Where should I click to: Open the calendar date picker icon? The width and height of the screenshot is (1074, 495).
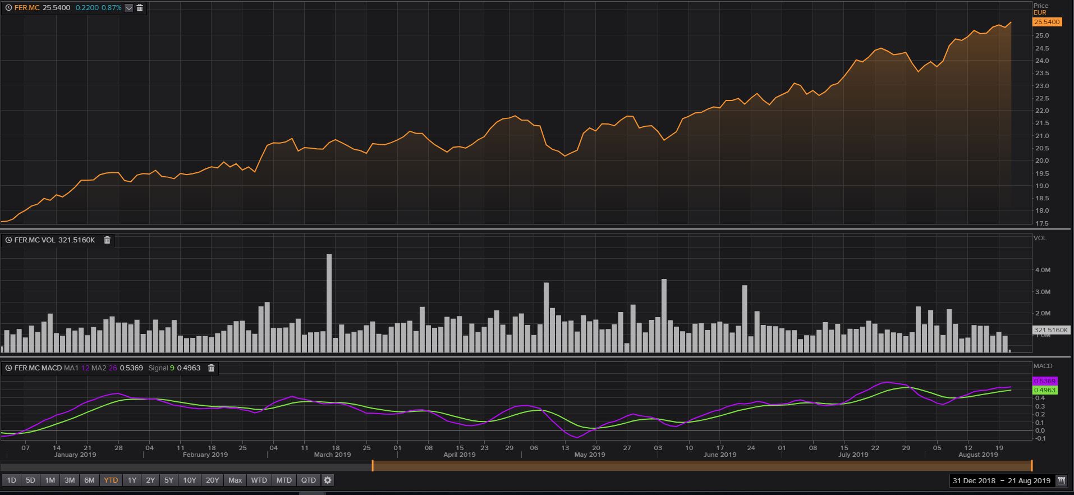pos(1061,481)
